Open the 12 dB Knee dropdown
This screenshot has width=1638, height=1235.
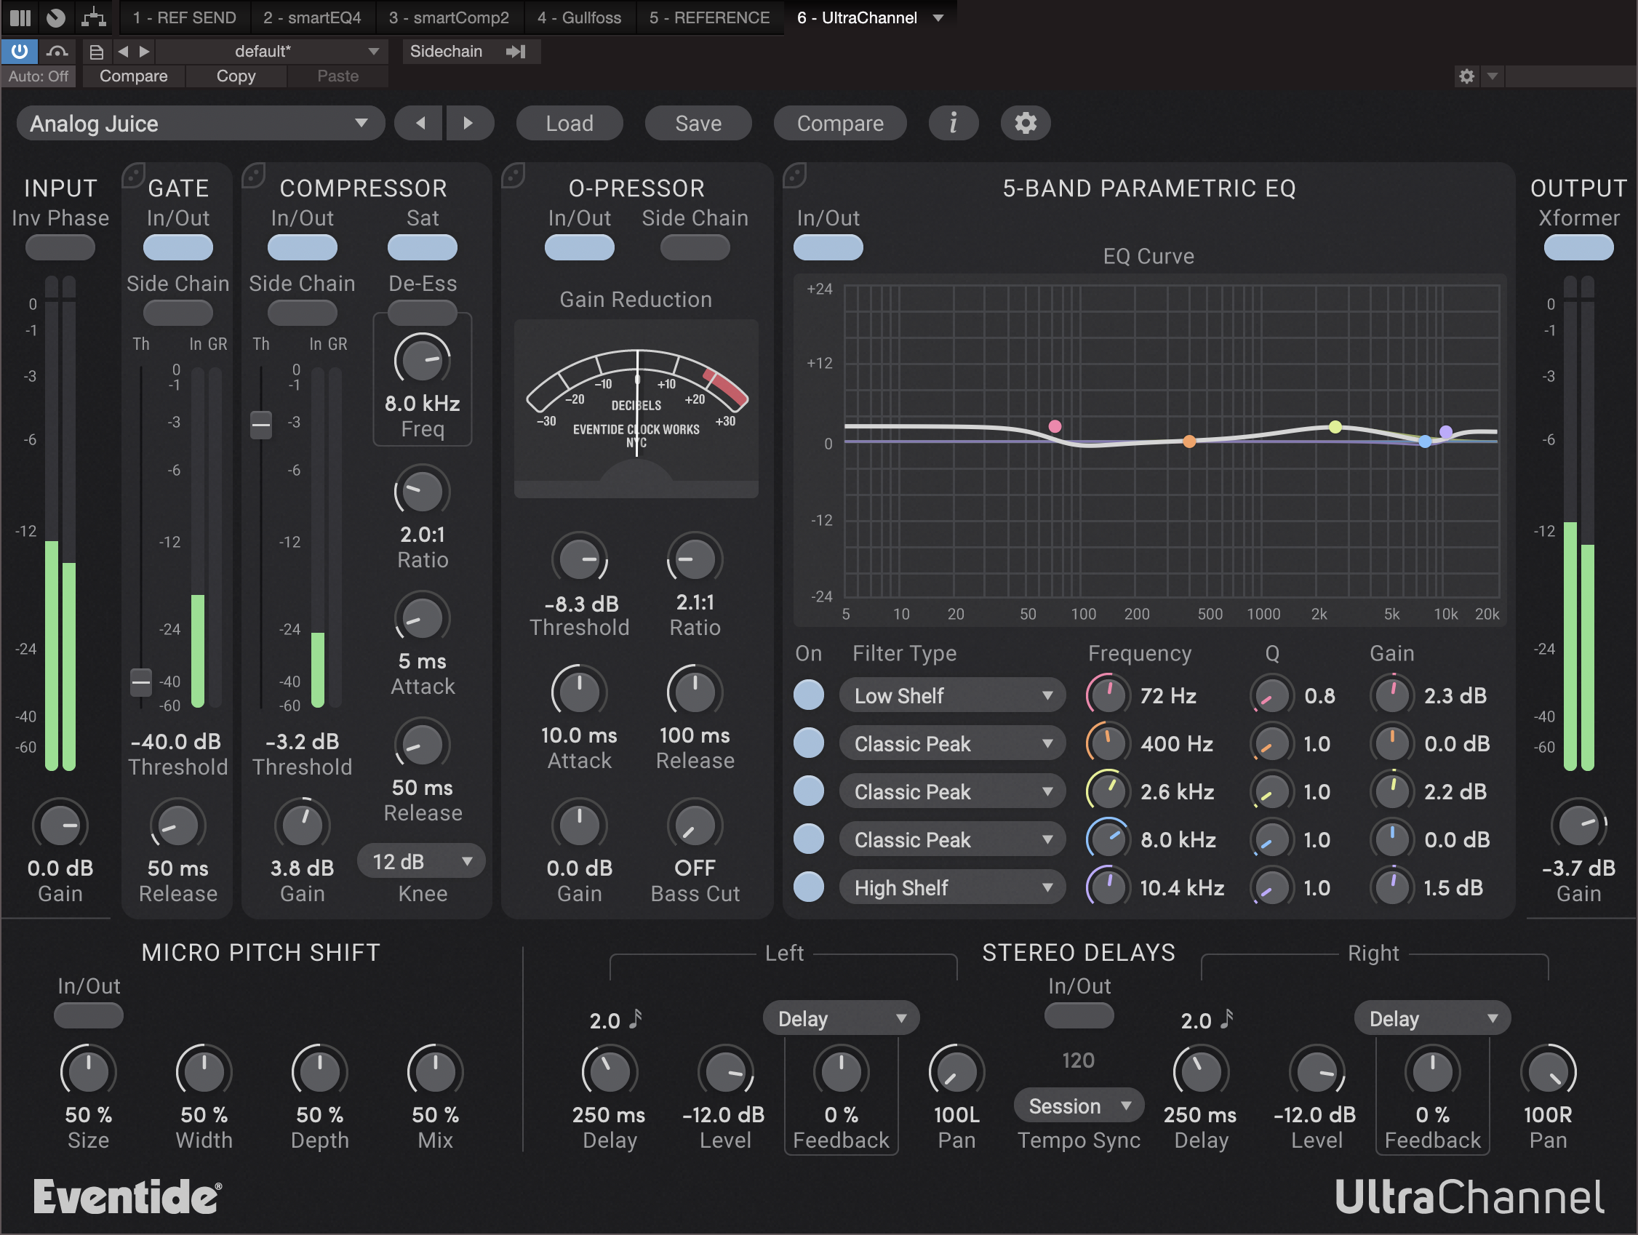(420, 861)
